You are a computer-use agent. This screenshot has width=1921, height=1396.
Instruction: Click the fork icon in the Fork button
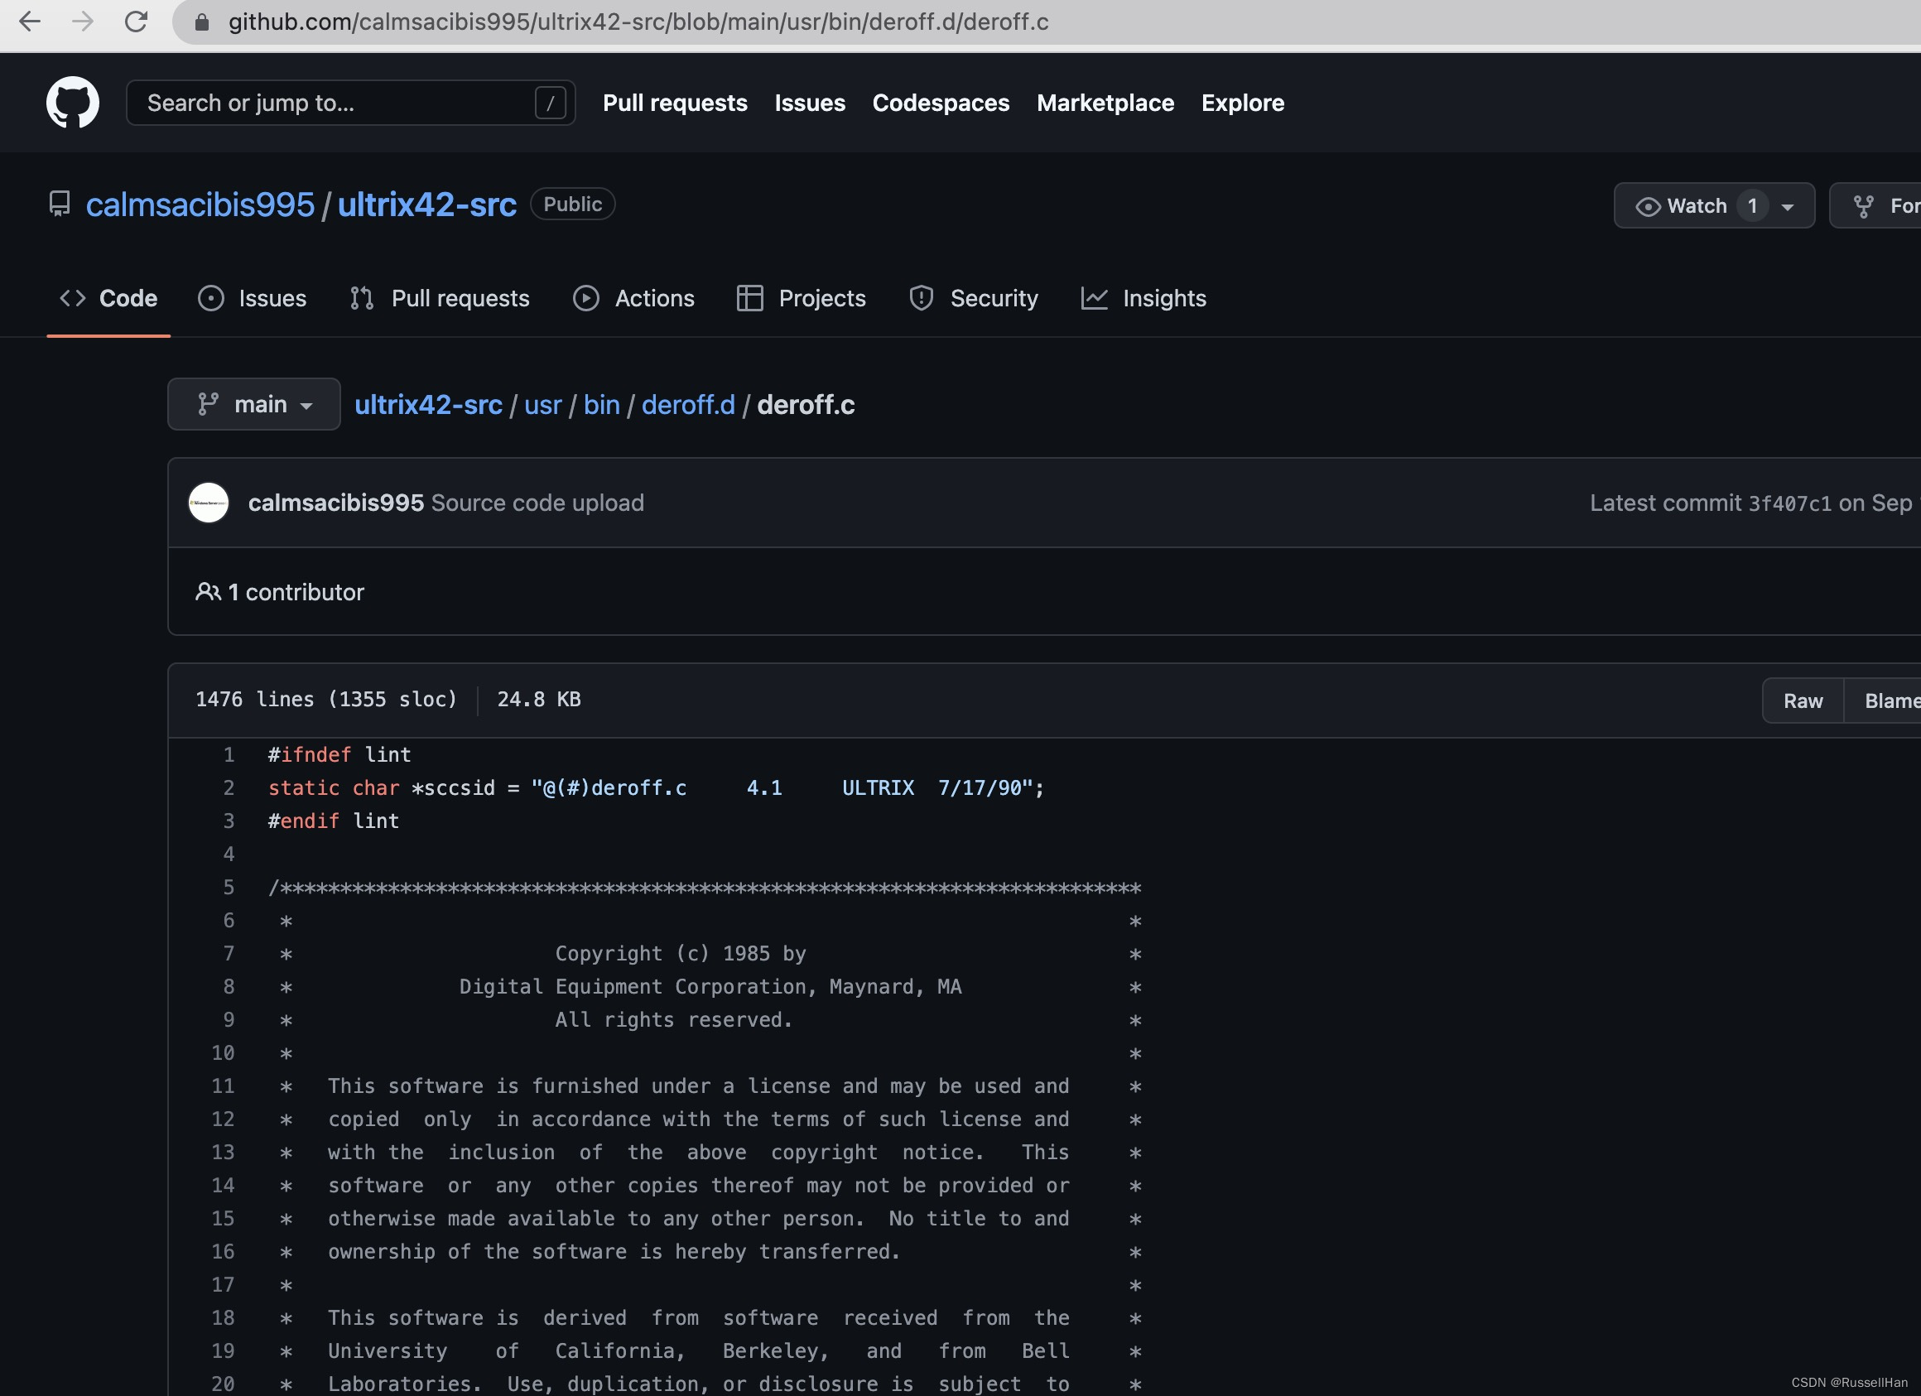[x=1863, y=206]
